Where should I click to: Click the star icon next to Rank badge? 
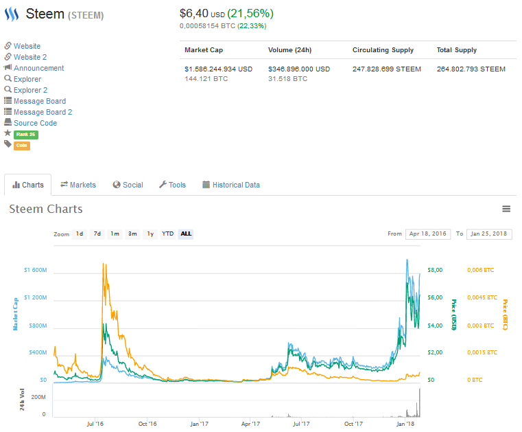(8, 133)
